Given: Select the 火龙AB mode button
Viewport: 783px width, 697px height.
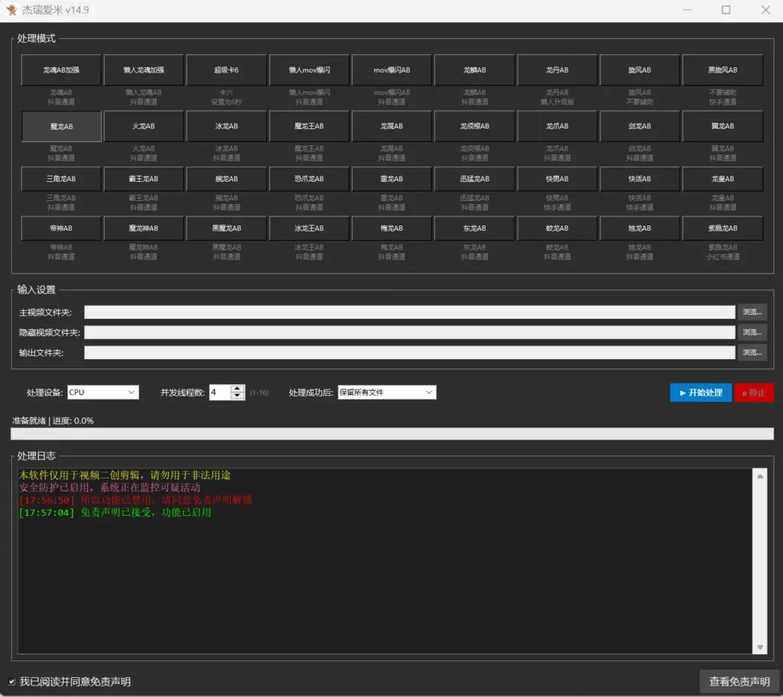Looking at the screenshot, I should 144,126.
